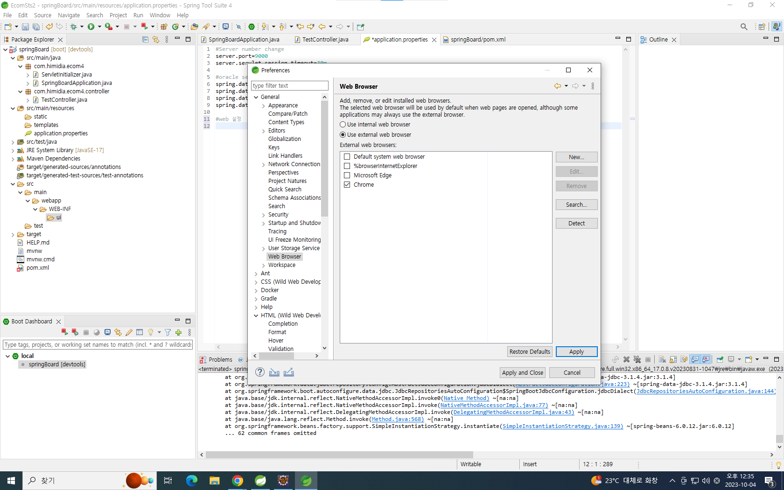The width and height of the screenshot is (784, 490).
Task: Click the Search... browser button
Action: [576, 205]
